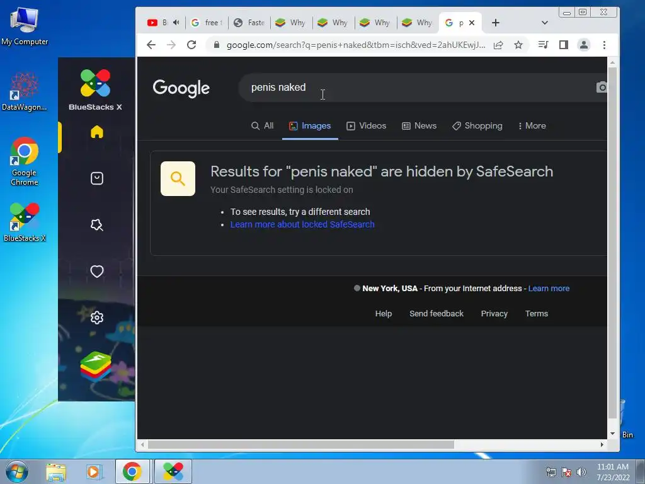Open the BlueStacks X creator badge icon
Image resolution: width=645 pixels, height=484 pixels.
96,225
